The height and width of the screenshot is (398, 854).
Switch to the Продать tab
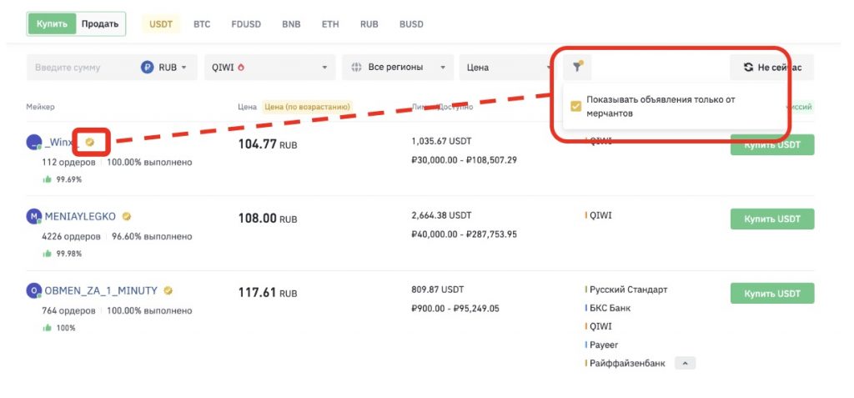(x=100, y=24)
